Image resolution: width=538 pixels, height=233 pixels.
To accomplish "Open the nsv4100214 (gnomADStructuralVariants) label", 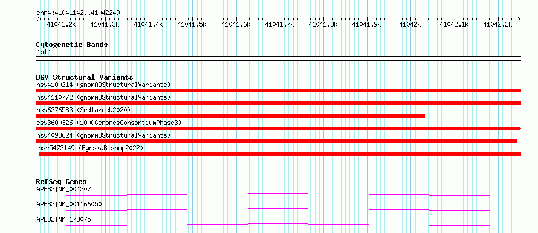I will (x=103, y=85).
